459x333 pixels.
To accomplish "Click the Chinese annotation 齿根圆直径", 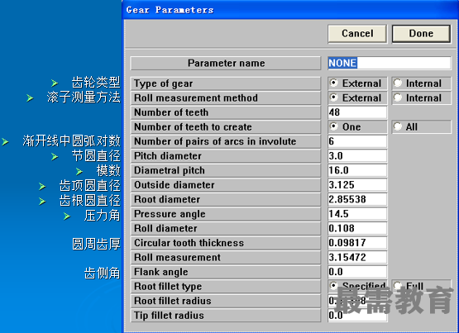I will tap(90, 201).
